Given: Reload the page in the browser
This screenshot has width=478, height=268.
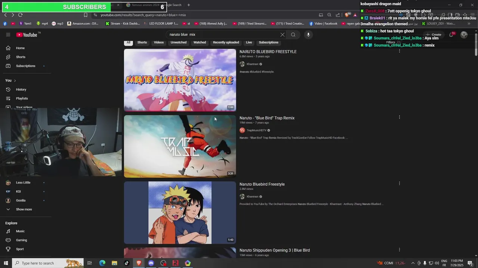Looking at the screenshot, I should 21,15.
